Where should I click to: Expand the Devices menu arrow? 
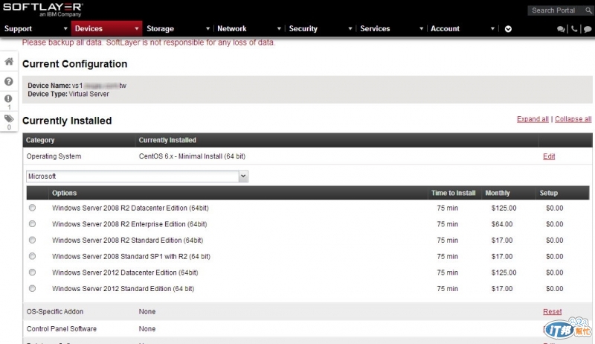137,29
